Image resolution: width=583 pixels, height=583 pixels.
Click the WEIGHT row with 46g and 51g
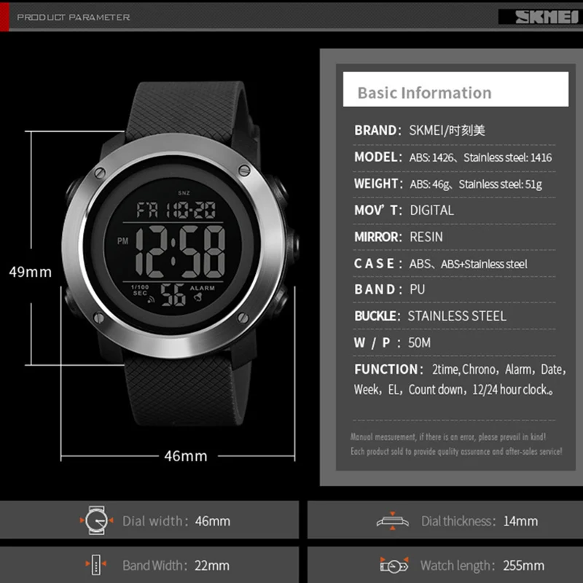tap(448, 184)
